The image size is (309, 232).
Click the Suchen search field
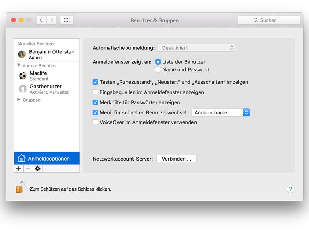point(268,20)
